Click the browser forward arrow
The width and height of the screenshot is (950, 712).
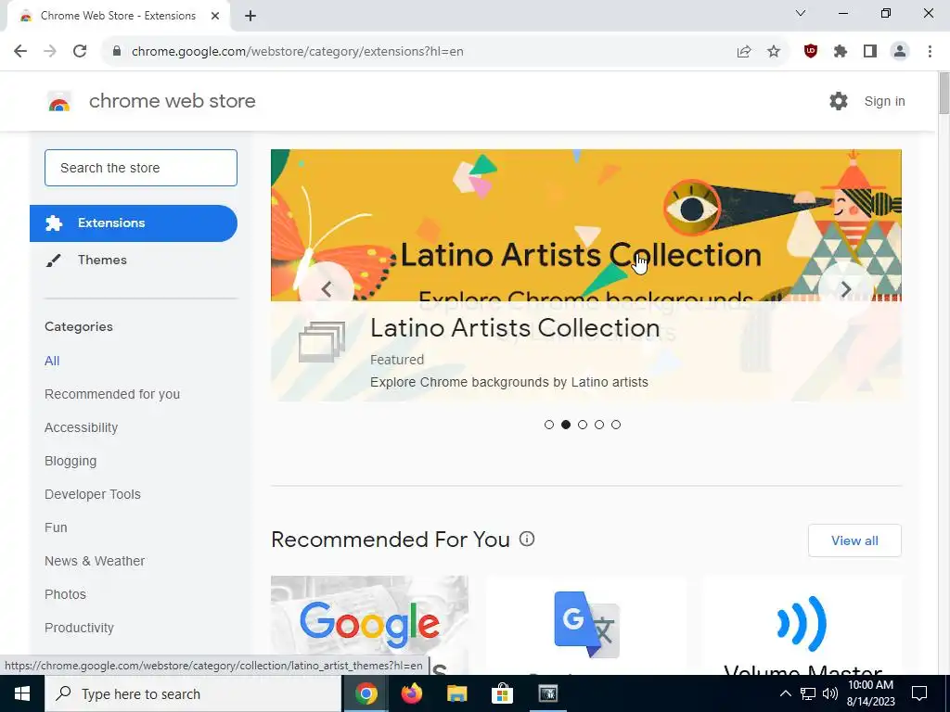50,52
